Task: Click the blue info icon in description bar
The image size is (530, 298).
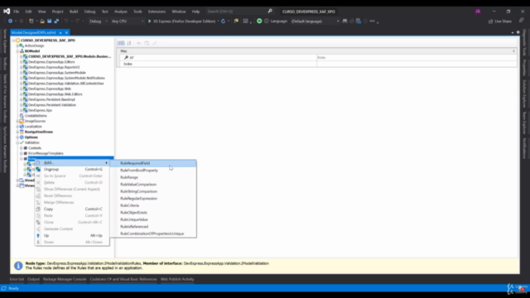Action: (x=18, y=266)
